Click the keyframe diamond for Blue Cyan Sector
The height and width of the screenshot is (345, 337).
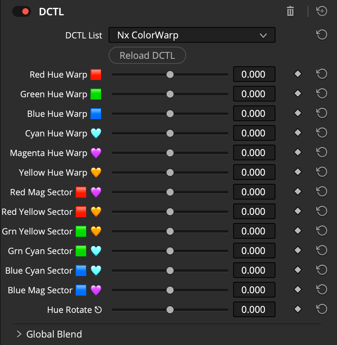pyautogui.click(x=298, y=270)
